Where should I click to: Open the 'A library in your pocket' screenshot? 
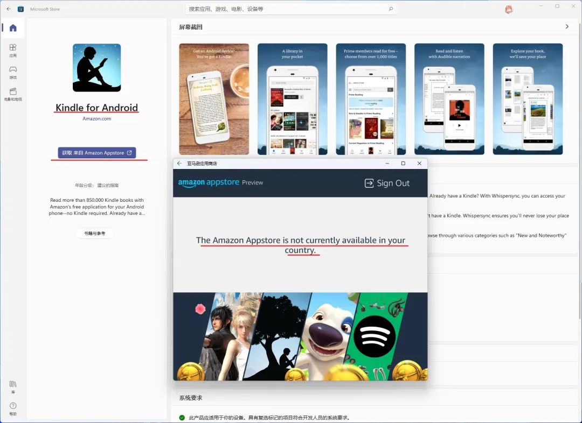(293, 99)
